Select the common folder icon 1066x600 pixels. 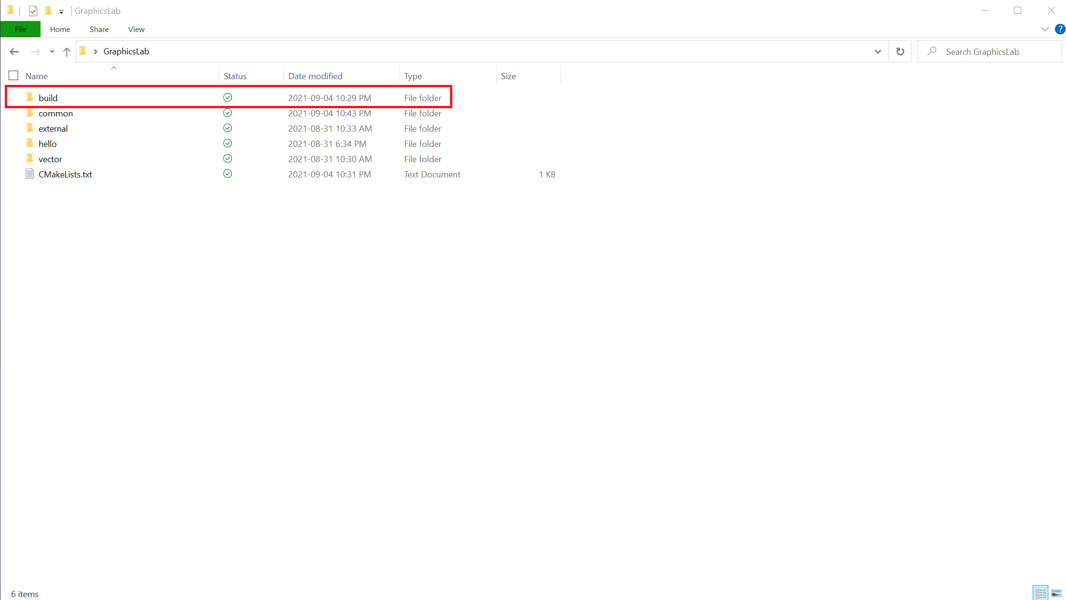pyautogui.click(x=30, y=113)
